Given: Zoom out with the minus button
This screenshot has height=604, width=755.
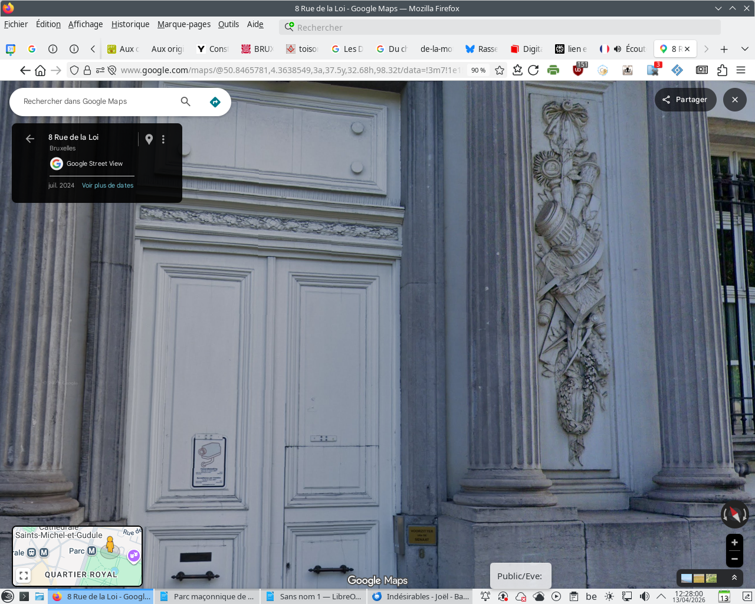Looking at the screenshot, I should pos(734,559).
